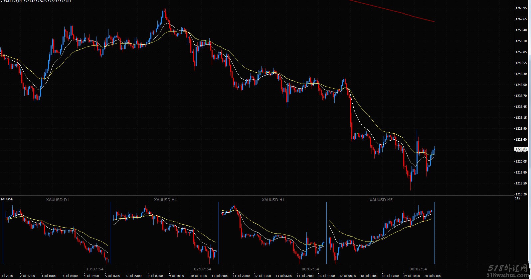Click the M5 mini chart candlesticks
This screenshot has height=279, width=531.
pos(380,235)
